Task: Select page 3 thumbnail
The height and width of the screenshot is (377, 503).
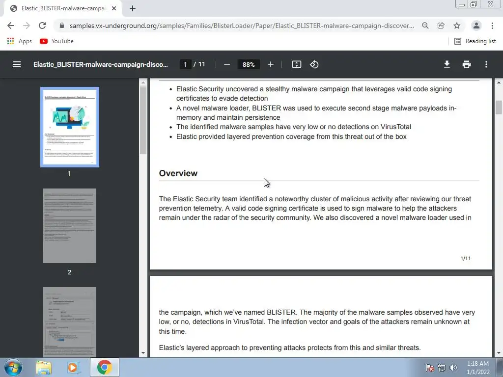Action: tap(70, 322)
